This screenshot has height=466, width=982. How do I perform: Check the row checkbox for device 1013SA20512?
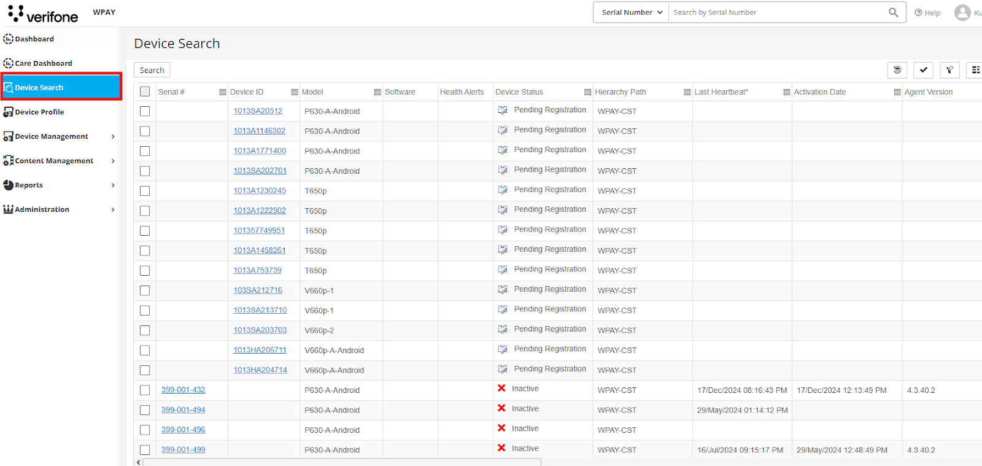(145, 111)
